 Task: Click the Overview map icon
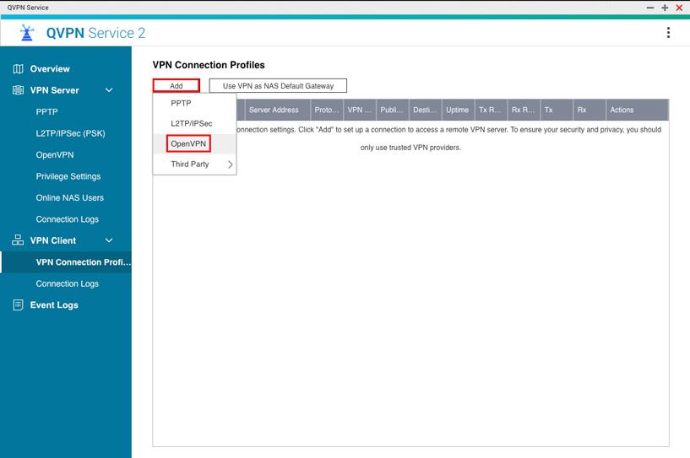pos(18,69)
